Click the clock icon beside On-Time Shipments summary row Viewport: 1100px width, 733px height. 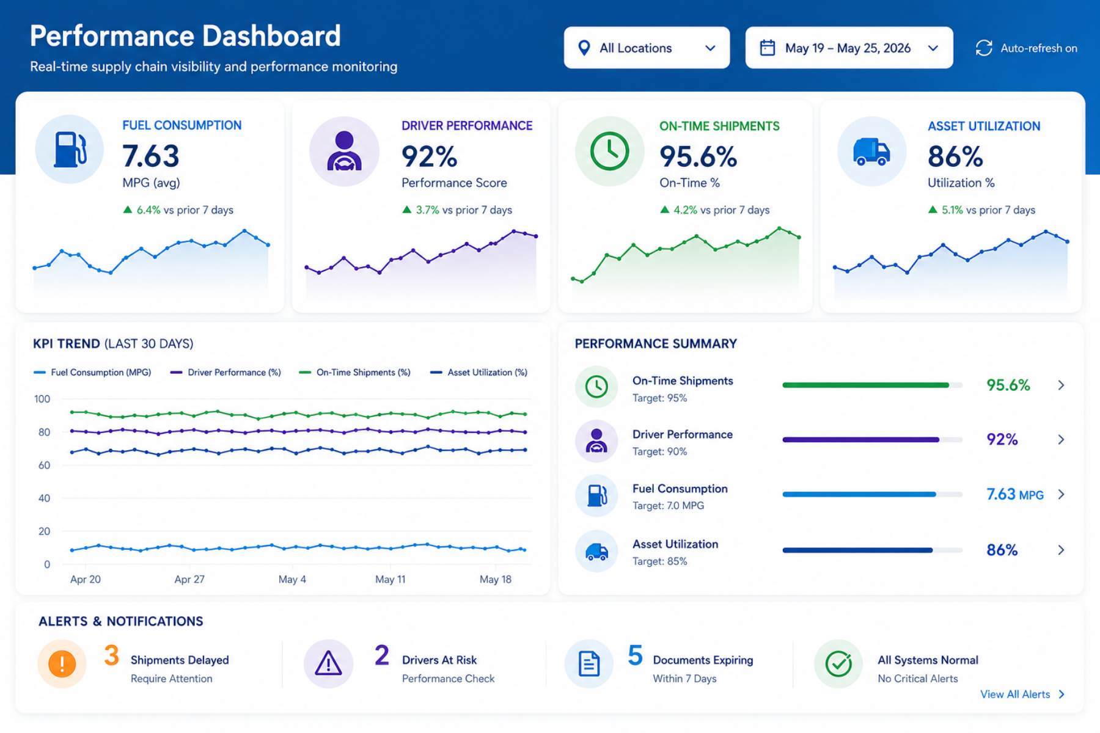pos(596,386)
